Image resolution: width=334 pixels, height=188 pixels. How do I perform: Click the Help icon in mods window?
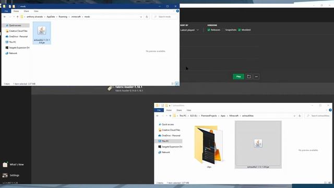177,11
